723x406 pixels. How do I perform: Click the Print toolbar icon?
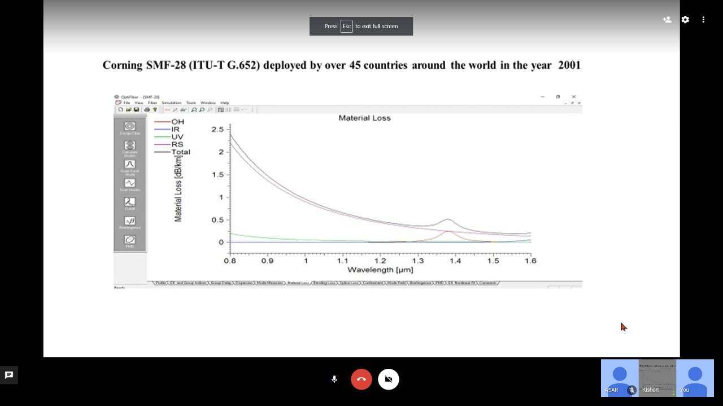[x=147, y=109]
